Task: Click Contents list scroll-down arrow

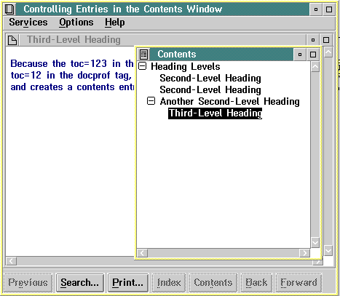Action: pyautogui.click(x=315, y=242)
